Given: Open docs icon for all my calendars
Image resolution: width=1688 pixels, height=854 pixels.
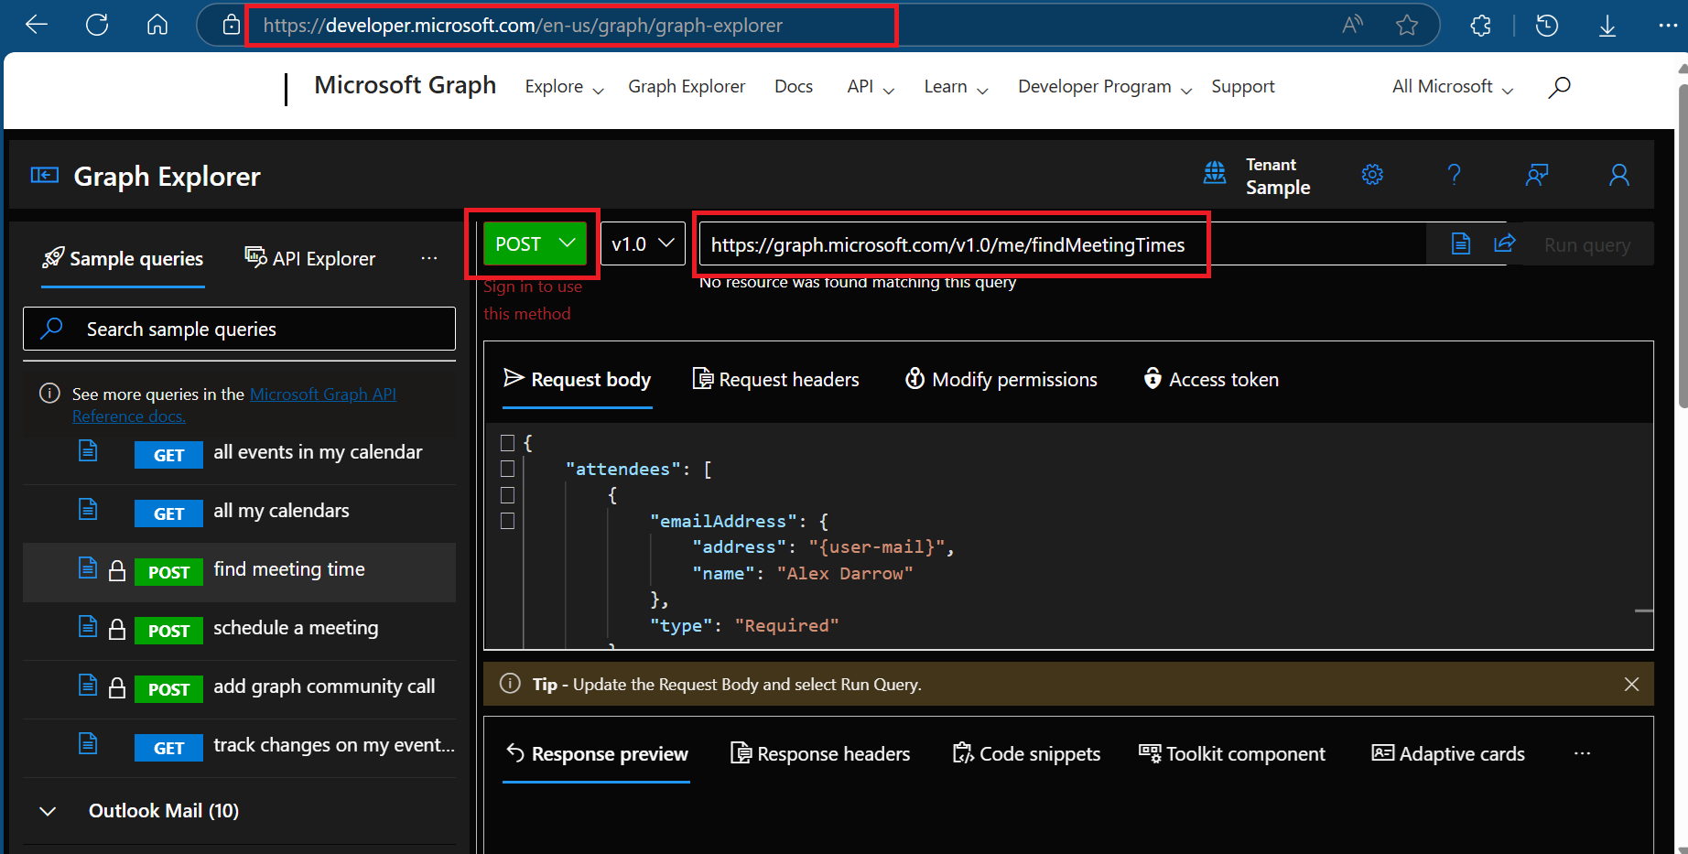Looking at the screenshot, I should coord(88,509).
